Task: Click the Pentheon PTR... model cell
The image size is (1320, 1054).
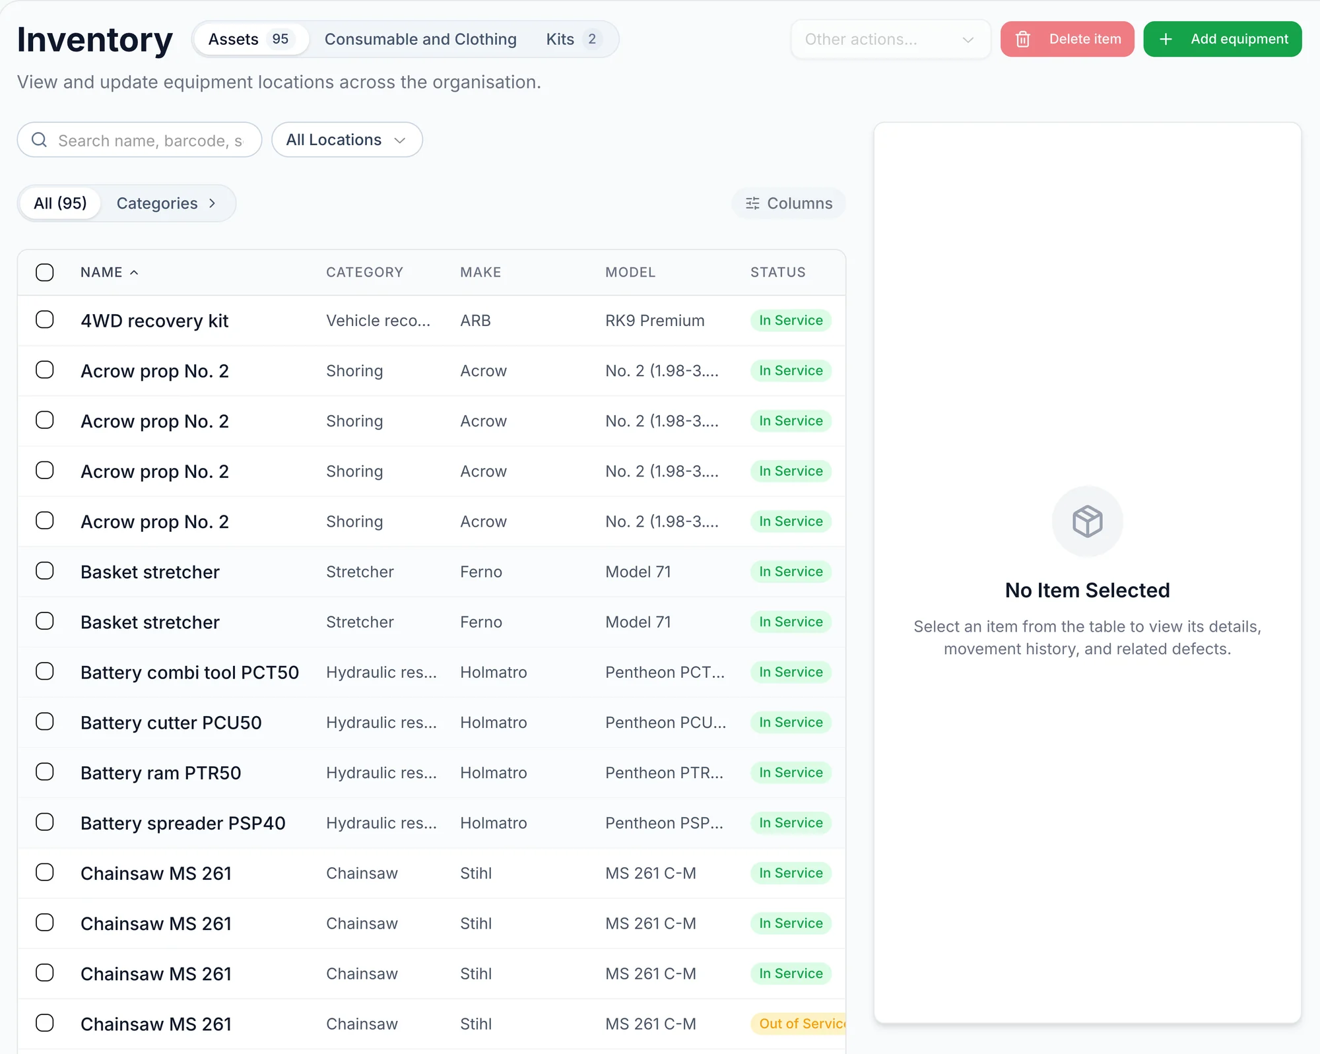Action: tap(664, 772)
